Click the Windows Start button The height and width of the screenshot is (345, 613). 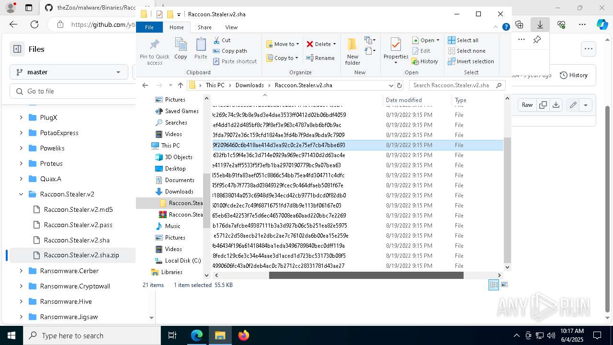(x=11, y=335)
